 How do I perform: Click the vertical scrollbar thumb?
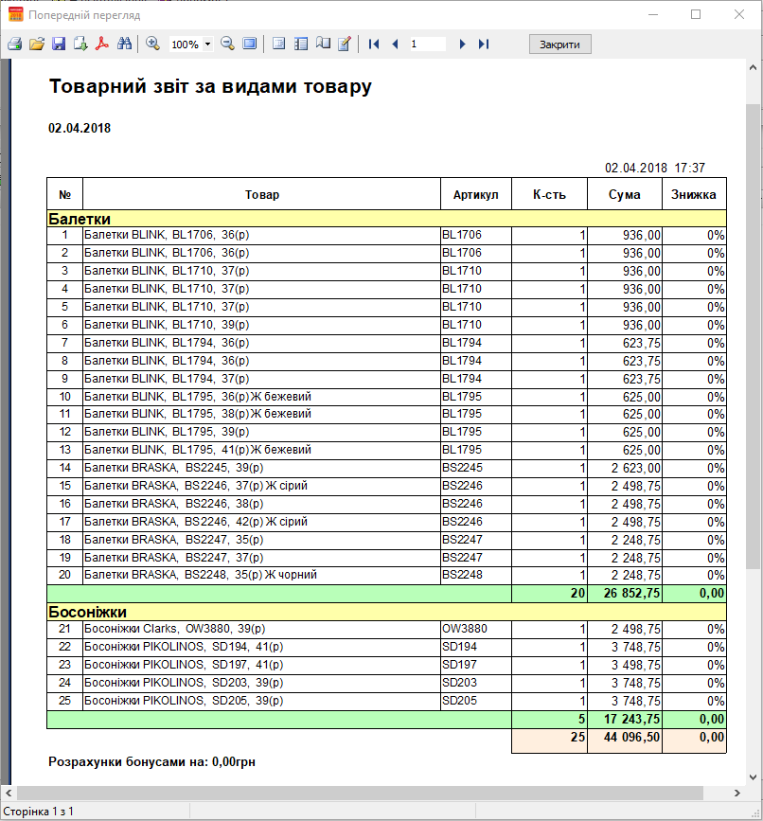(754, 331)
